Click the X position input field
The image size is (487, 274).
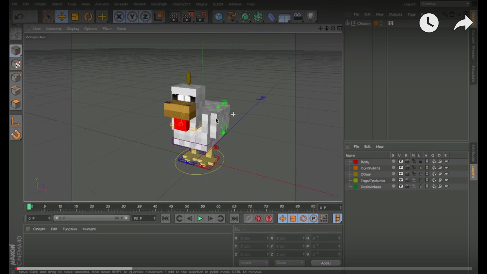coord(254,238)
